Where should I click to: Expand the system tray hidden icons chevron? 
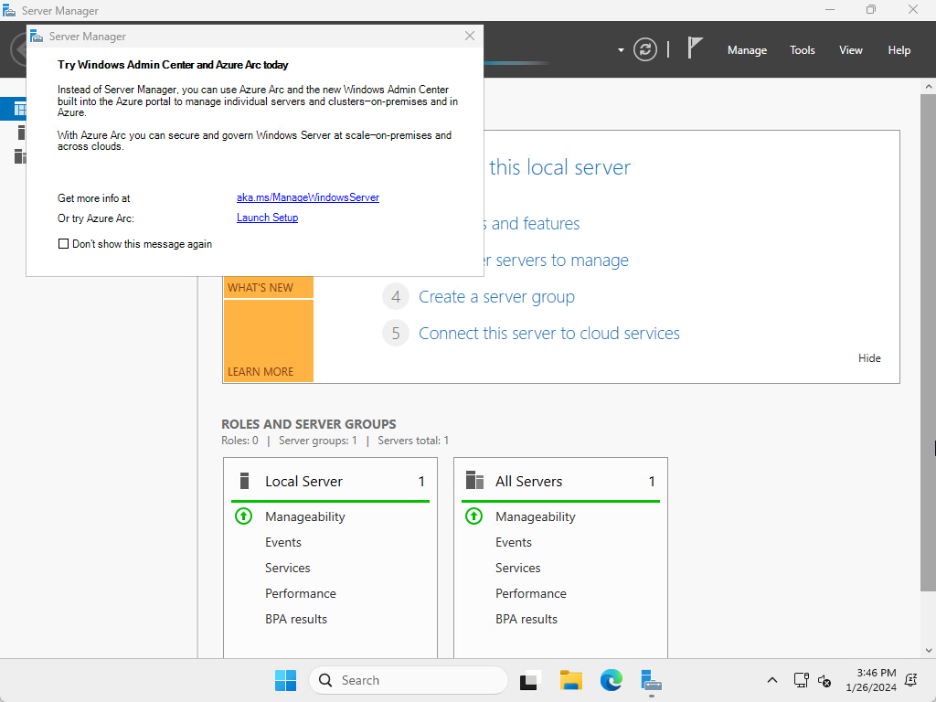point(772,680)
